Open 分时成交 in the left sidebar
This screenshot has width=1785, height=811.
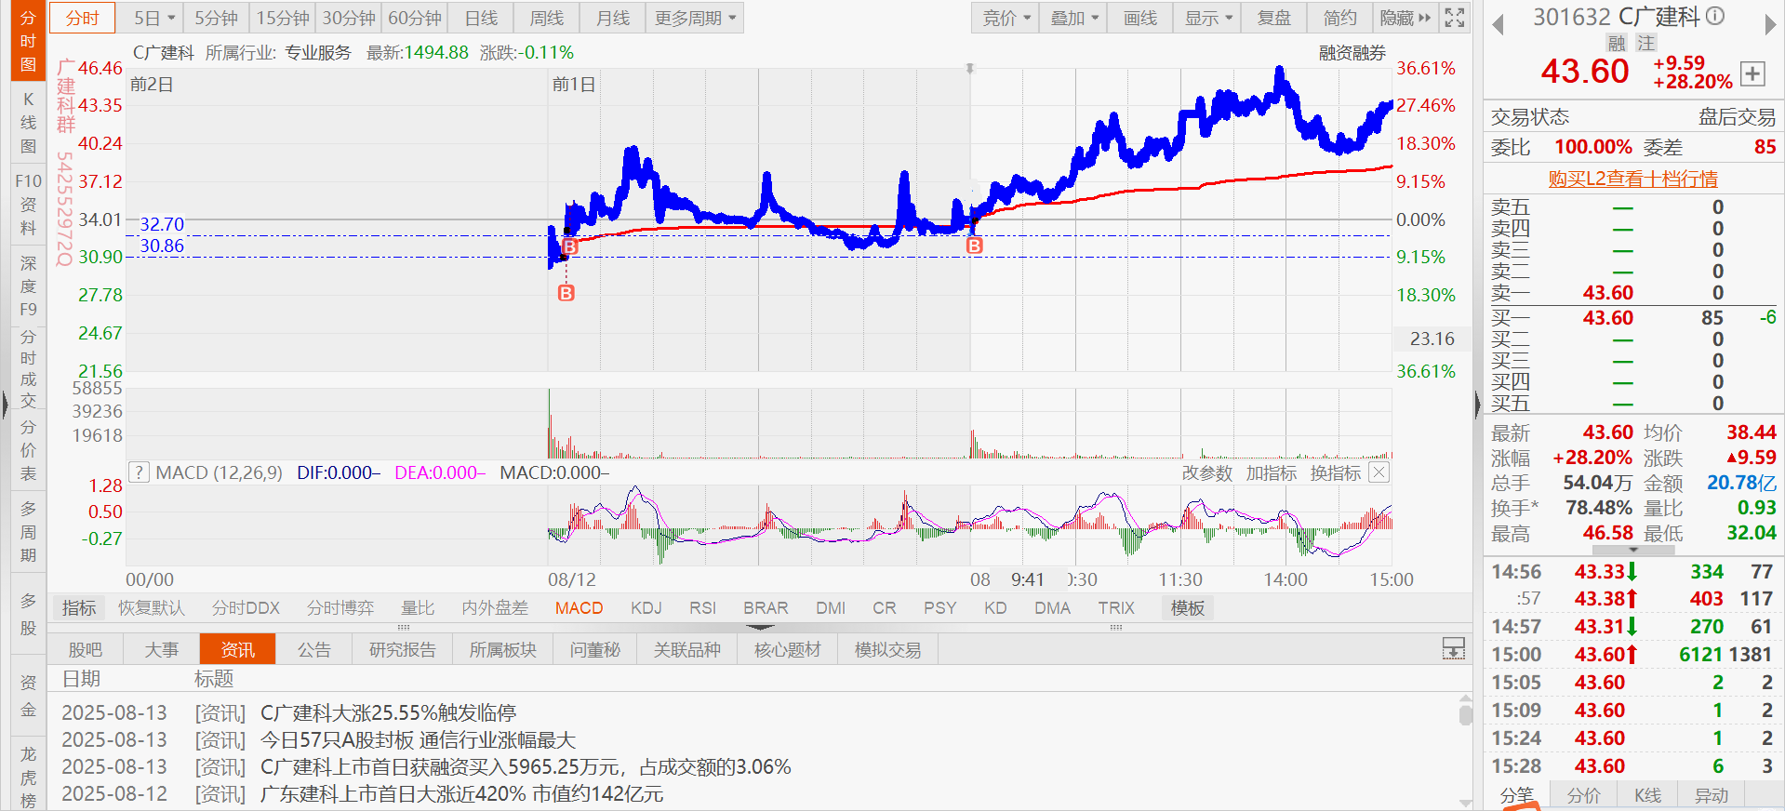(x=28, y=368)
